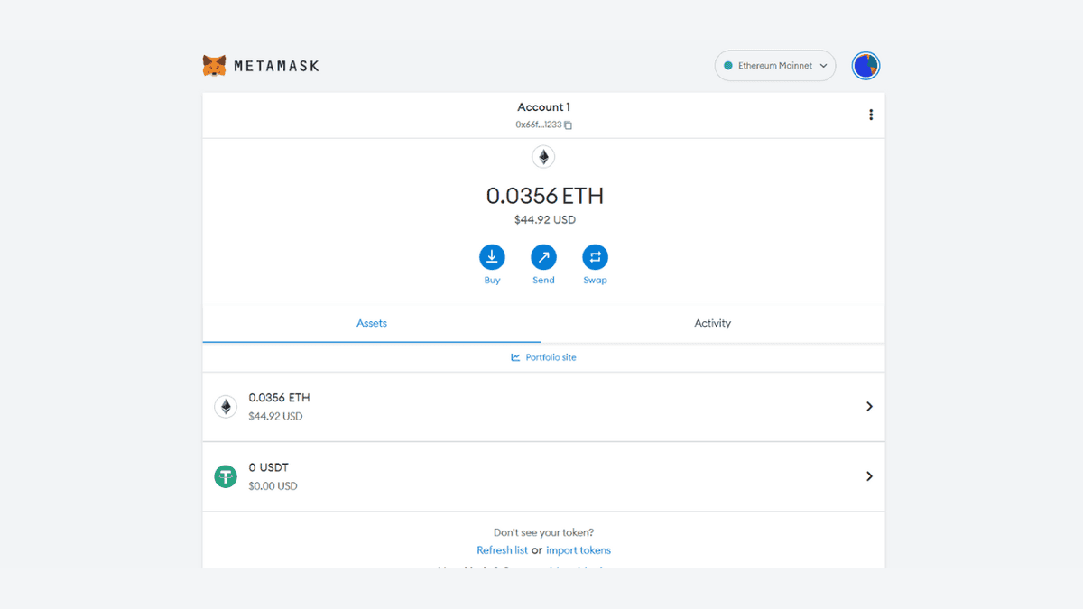Viewport: 1083px width, 609px height.
Task: Click the $0.00 USD value in the USDT row
Action: [x=273, y=486]
